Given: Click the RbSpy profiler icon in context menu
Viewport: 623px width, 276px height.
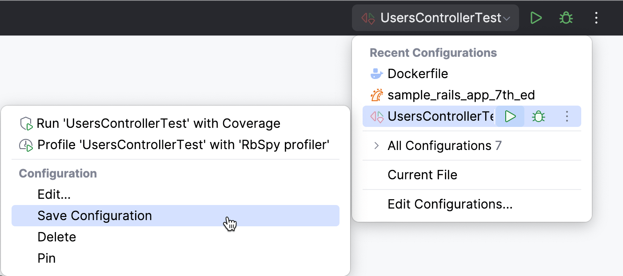Looking at the screenshot, I should [26, 145].
